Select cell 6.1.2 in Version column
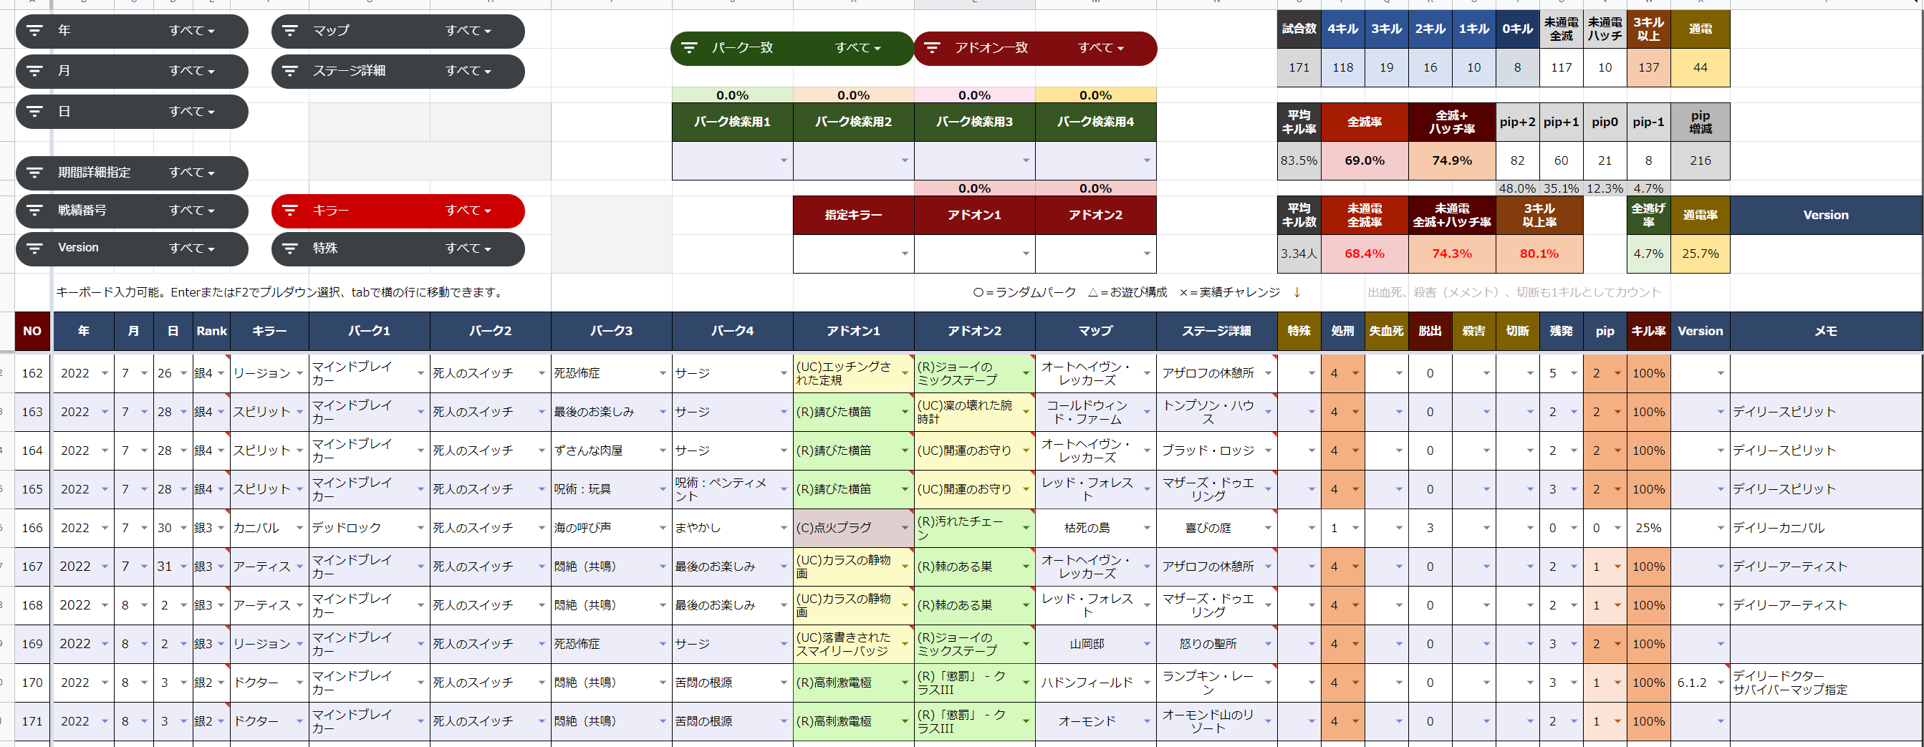The width and height of the screenshot is (1924, 747). [1700, 683]
